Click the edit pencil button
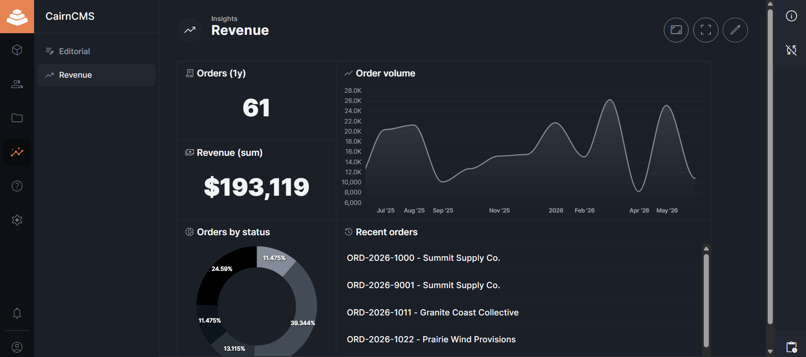The width and height of the screenshot is (806, 357). pos(735,30)
